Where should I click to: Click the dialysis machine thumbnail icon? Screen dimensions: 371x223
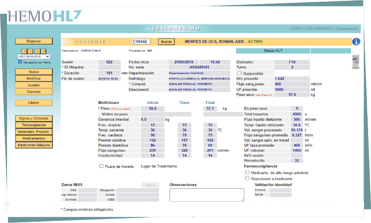(356, 62)
